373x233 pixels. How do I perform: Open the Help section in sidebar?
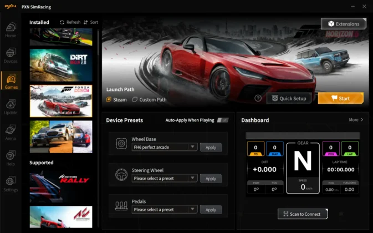coord(11,158)
